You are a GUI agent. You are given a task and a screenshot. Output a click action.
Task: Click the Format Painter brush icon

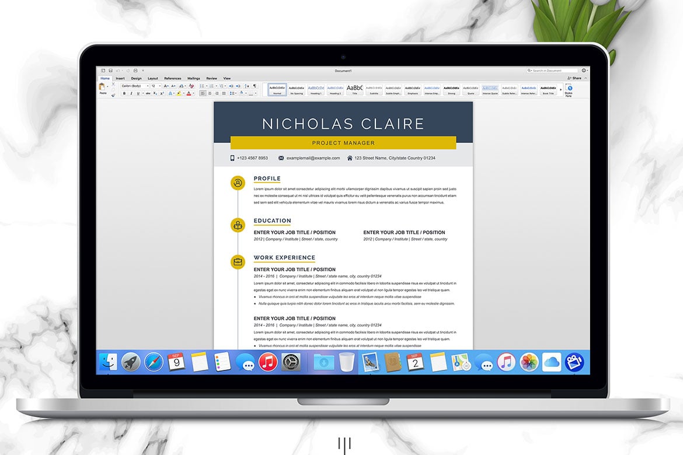point(113,94)
